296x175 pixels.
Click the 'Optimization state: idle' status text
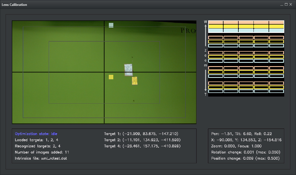[x=36, y=134]
